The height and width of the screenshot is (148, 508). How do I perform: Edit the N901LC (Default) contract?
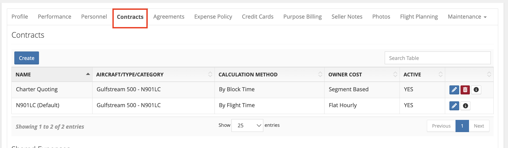point(454,106)
